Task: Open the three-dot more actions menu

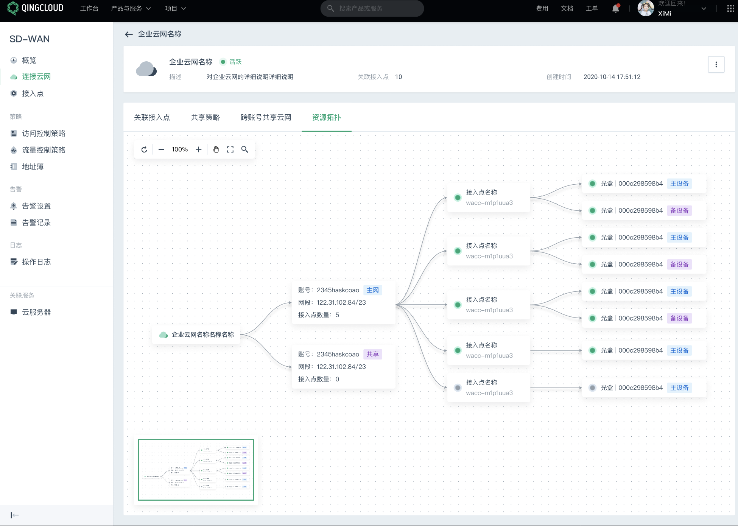Action: 716,65
